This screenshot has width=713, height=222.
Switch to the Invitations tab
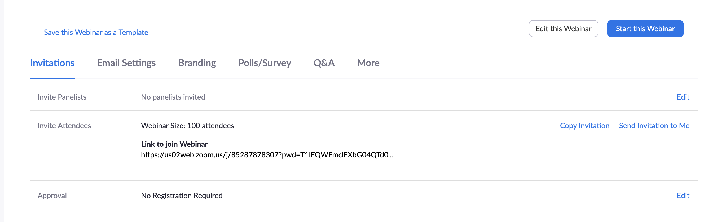tap(52, 63)
